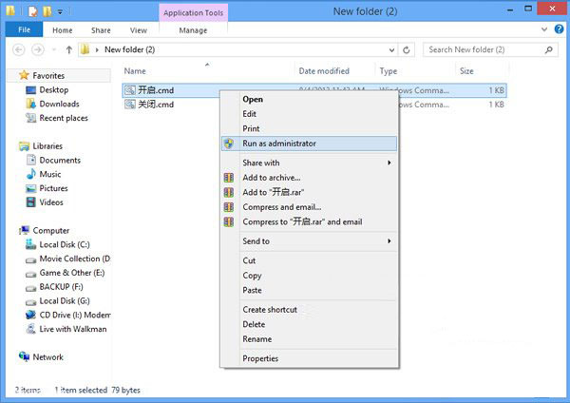
Task: Open Network in the navigation pane
Action: click(x=48, y=357)
